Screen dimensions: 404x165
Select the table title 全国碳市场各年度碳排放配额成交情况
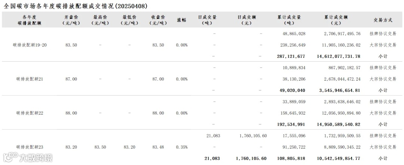[x=59, y=6]
